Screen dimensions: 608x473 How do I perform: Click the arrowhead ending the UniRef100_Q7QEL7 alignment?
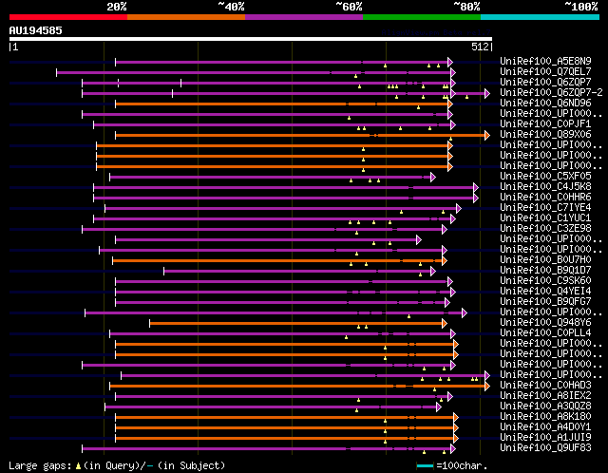[x=453, y=72]
